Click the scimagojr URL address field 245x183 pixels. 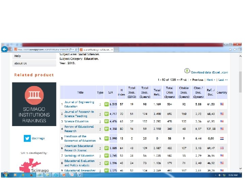[x=43, y=49]
